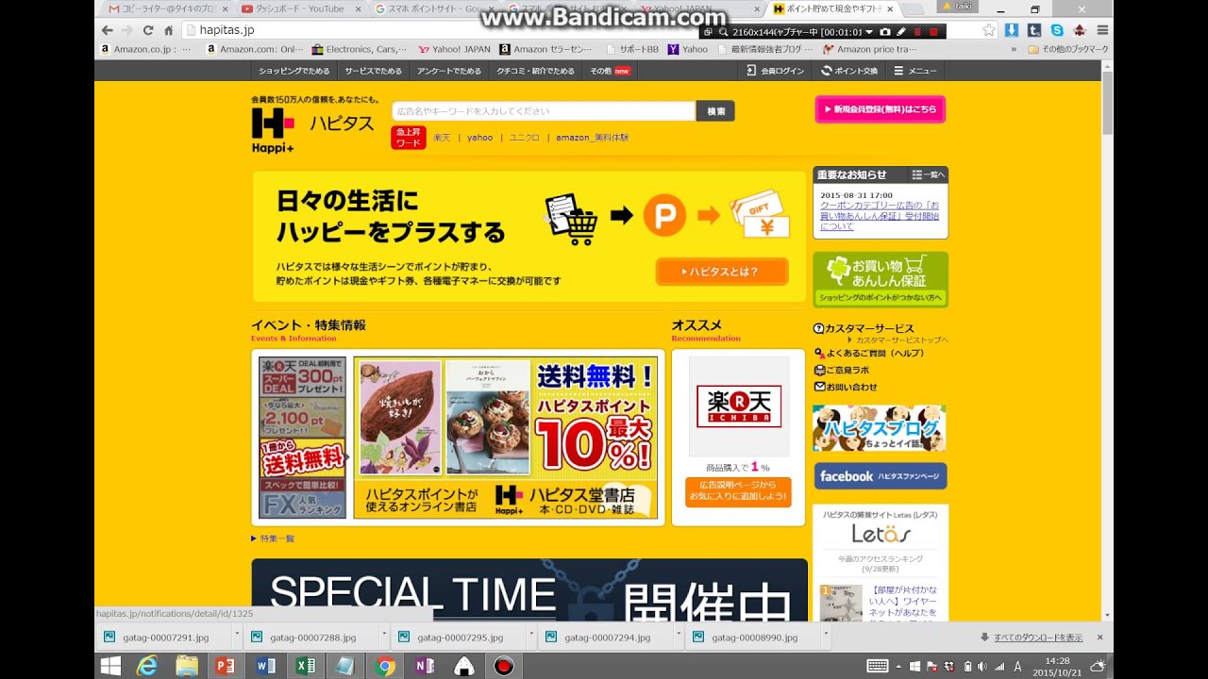Click the volume speaker tray icon
1208x679 pixels.
coord(982,666)
